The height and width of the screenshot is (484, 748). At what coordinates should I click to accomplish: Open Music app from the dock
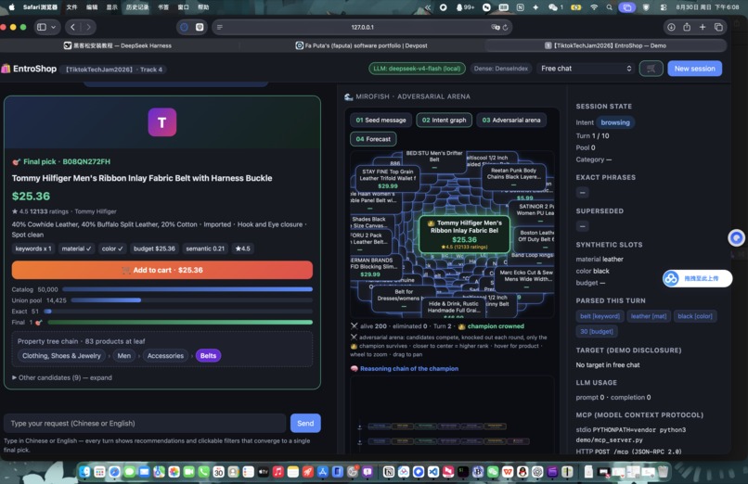tap(278, 472)
